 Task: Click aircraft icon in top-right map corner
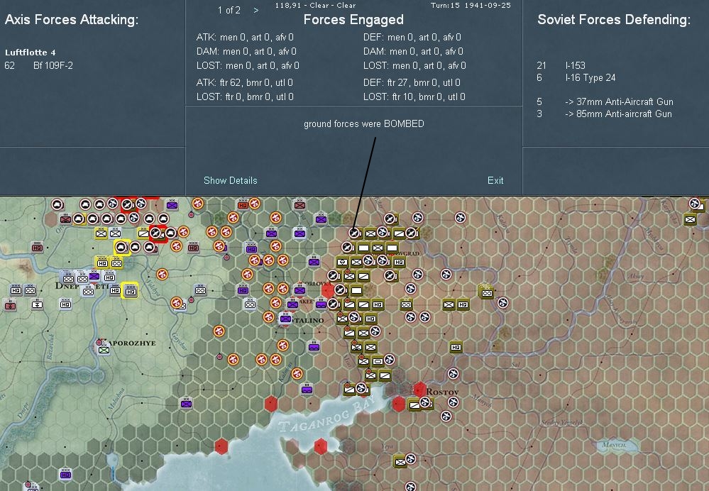695,204
